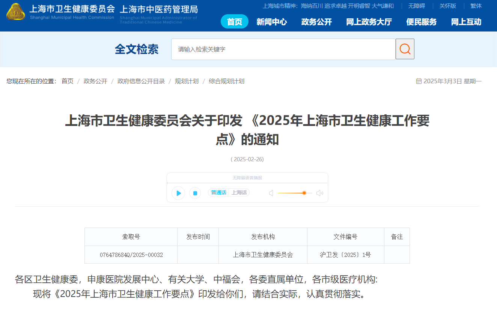Stop the audio reading playback
497x309 pixels.
(195, 193)
